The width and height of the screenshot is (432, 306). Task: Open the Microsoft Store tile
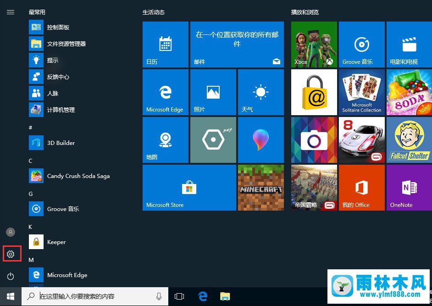(189, 188)
